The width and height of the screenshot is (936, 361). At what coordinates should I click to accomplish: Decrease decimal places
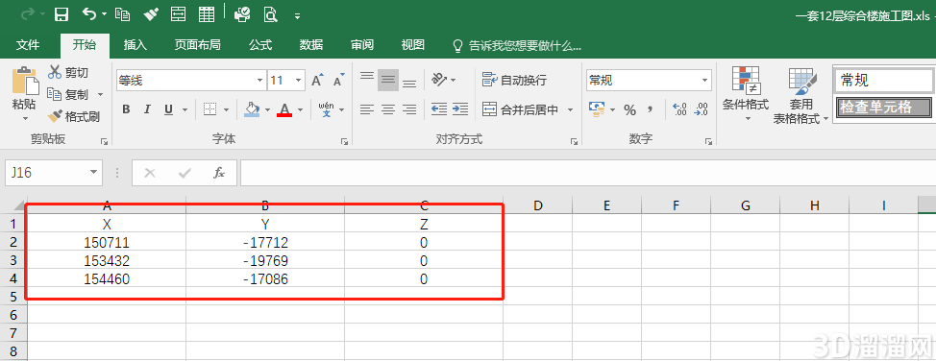point(701,109)
